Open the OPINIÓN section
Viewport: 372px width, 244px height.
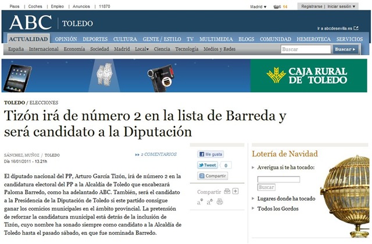pos(66,39)
